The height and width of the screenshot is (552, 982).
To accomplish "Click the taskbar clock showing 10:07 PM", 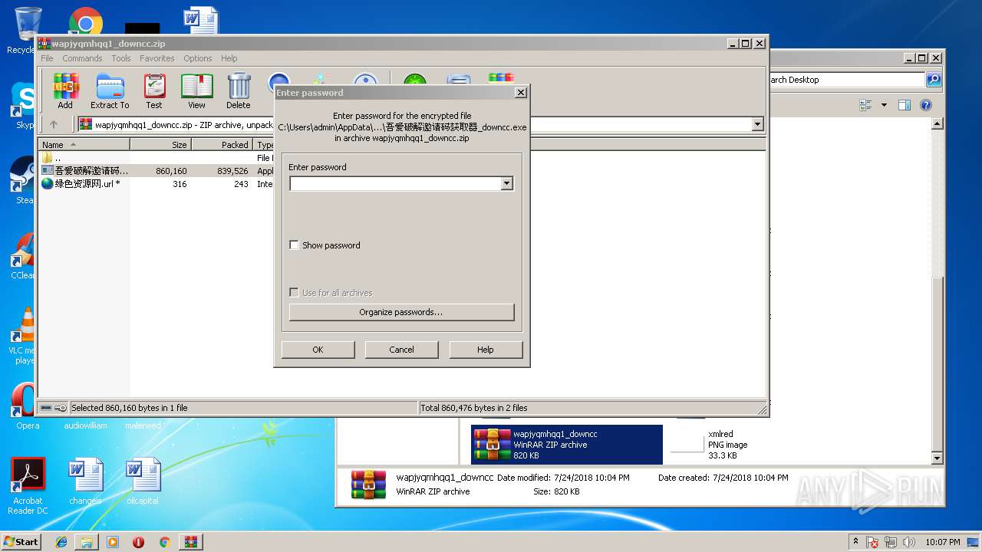I will coord(943,542).
